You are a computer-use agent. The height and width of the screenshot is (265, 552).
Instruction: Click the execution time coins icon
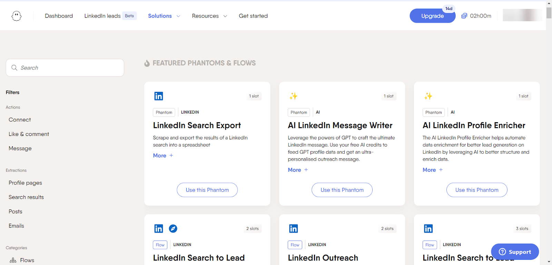click(x=464, y=16)
